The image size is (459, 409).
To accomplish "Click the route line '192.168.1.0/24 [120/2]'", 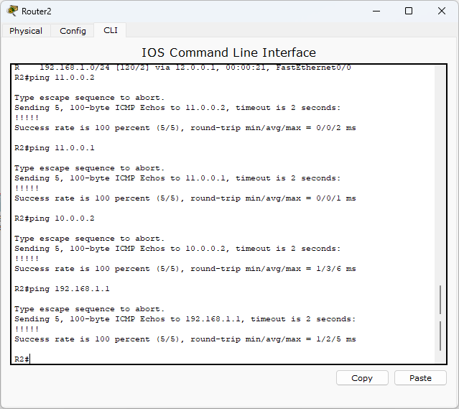I will tap(182, 68).
